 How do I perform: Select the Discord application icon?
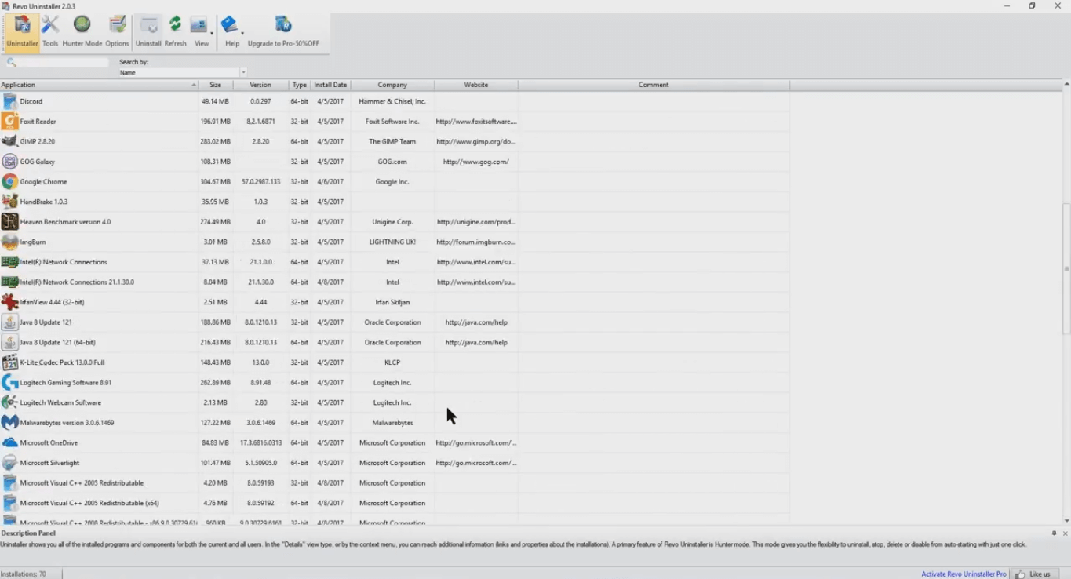(9, 101)
